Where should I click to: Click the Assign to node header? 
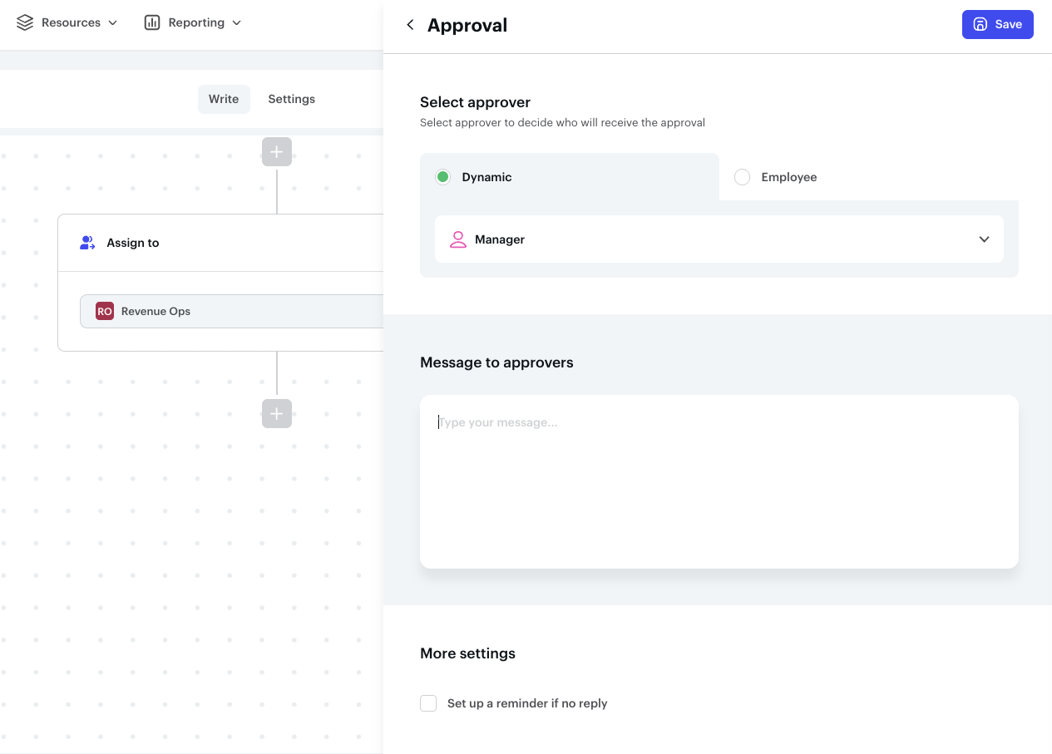click(x=220, y=243)
